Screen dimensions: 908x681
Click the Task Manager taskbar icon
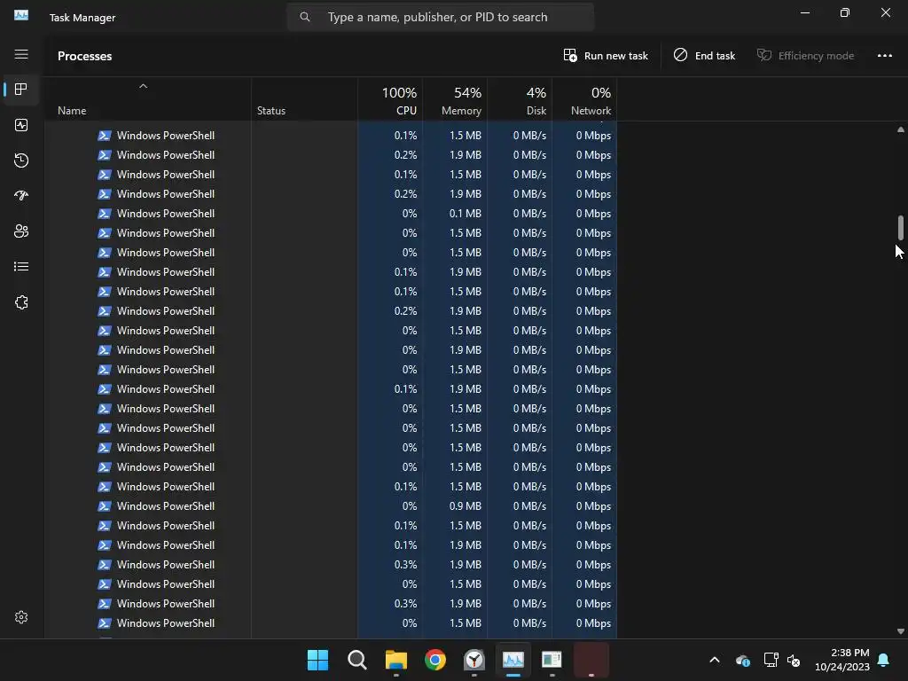point(513,660)
